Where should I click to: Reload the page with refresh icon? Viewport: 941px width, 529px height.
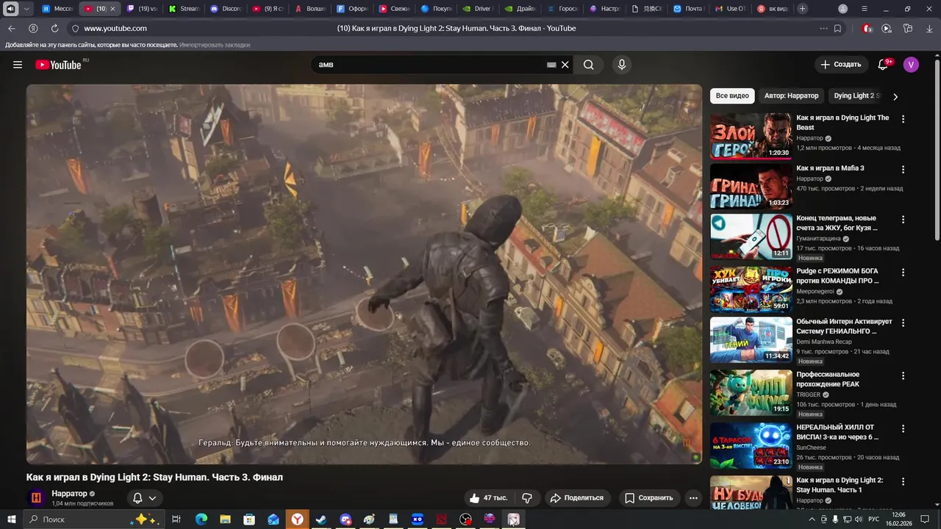coord(54,28)
